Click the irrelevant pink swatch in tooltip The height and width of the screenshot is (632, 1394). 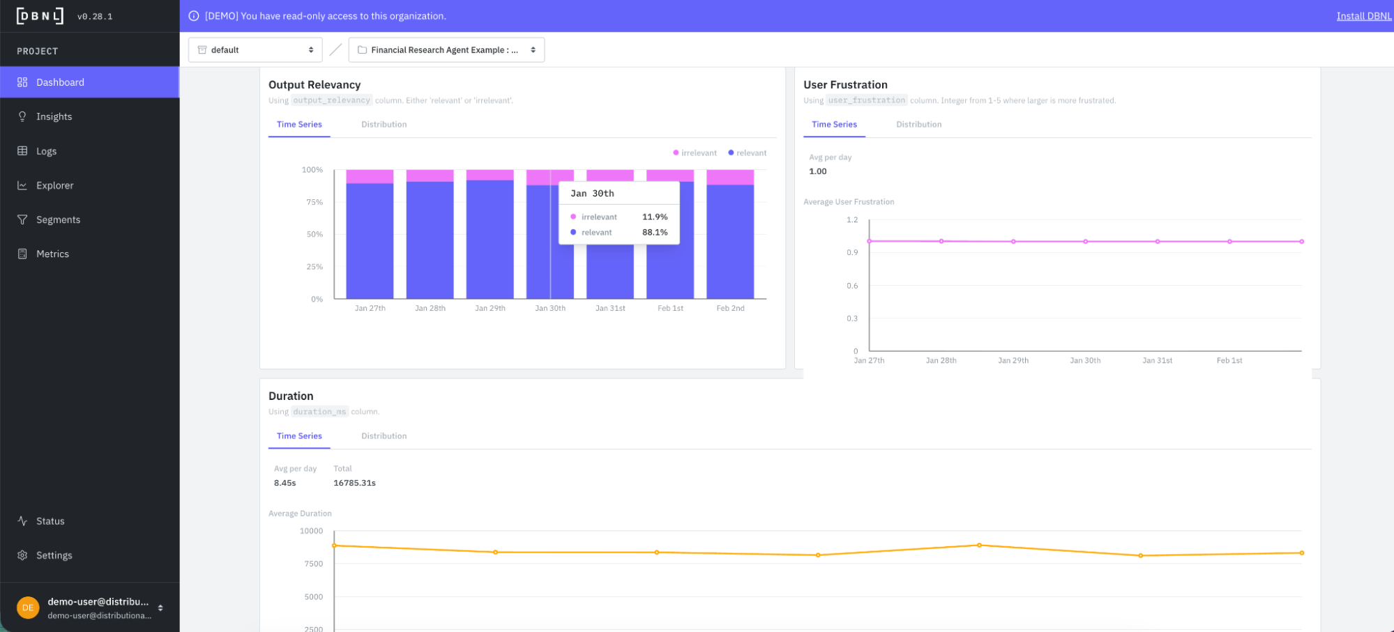pyautogui.click(x=573, y=217)
